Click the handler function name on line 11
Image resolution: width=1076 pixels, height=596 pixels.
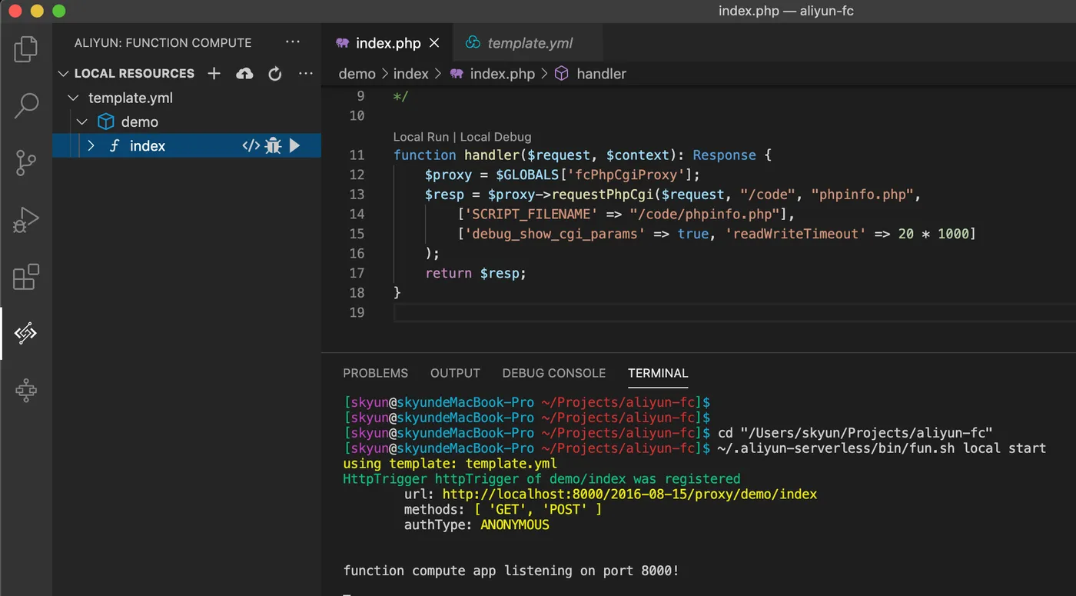coord(492,155)
